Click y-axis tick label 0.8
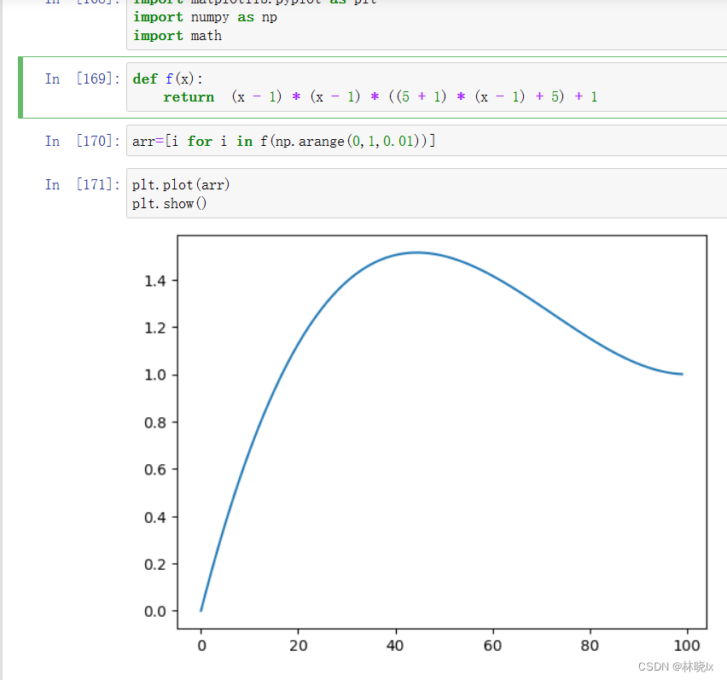 (154, 422)
